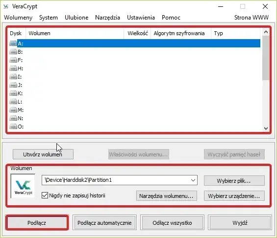
Task: Click the Podłącz button
Action: pos(37,223)
